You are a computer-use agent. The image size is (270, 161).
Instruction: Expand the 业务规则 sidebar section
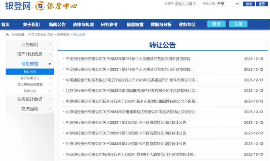30,45
